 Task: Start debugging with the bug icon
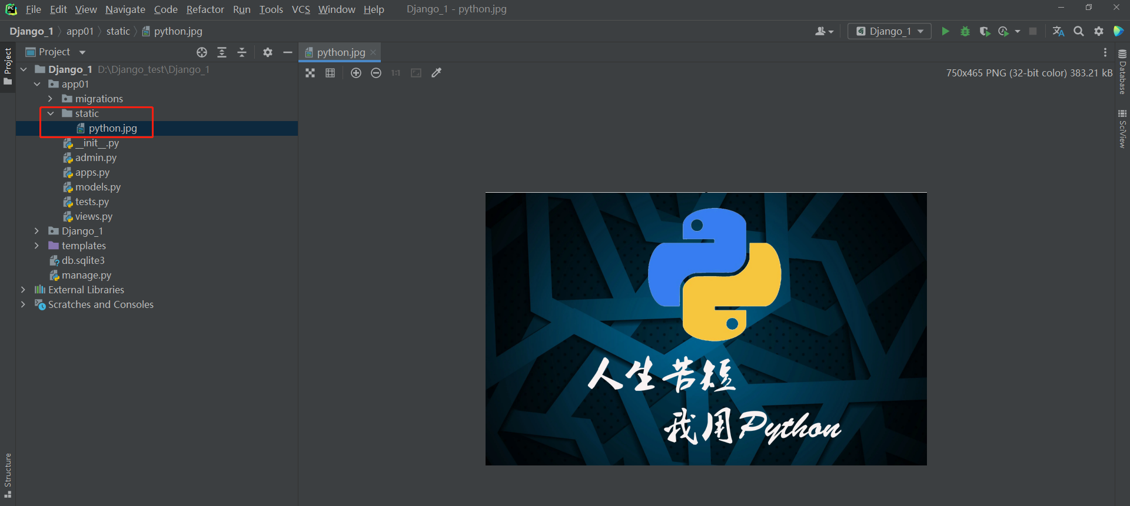point(965,31)
